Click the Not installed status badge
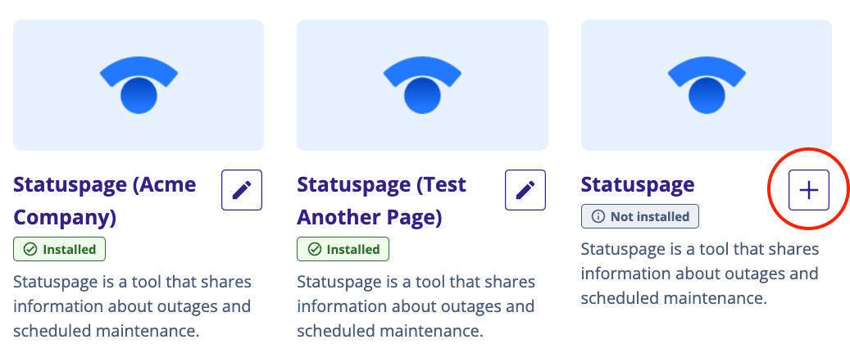The height and width of the screenshot is (362, 850). point(640,216)
